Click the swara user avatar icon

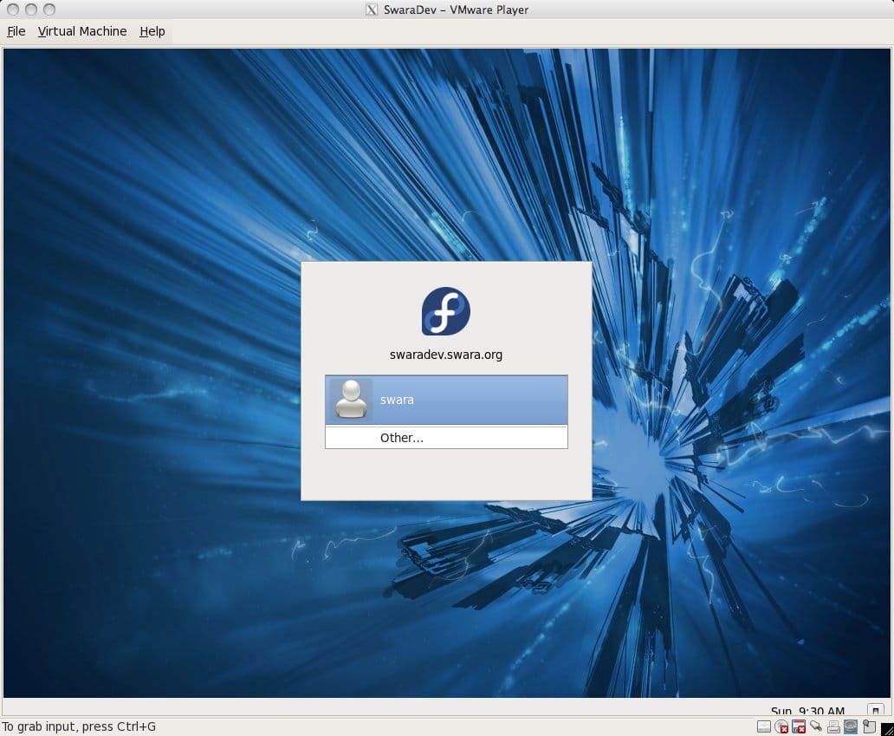coord(351,400)
